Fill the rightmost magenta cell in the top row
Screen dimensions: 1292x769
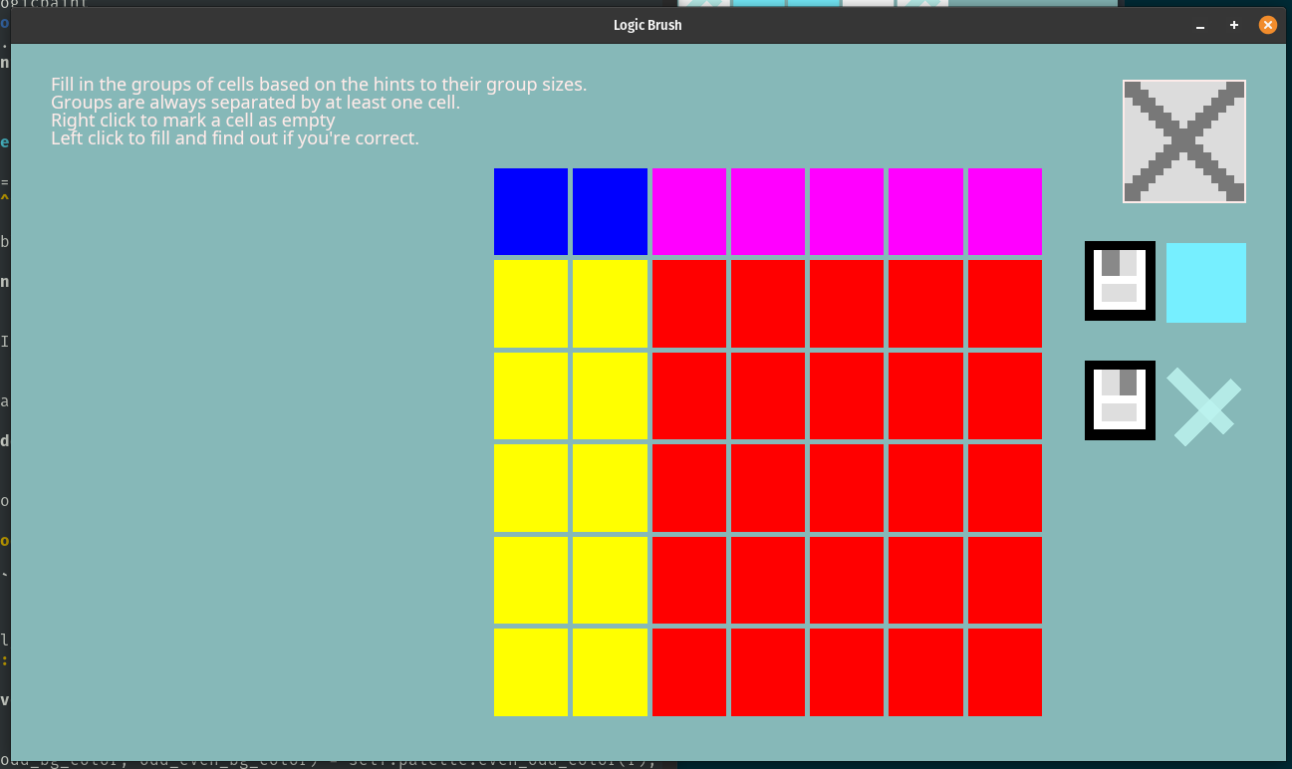(1004, 211)
